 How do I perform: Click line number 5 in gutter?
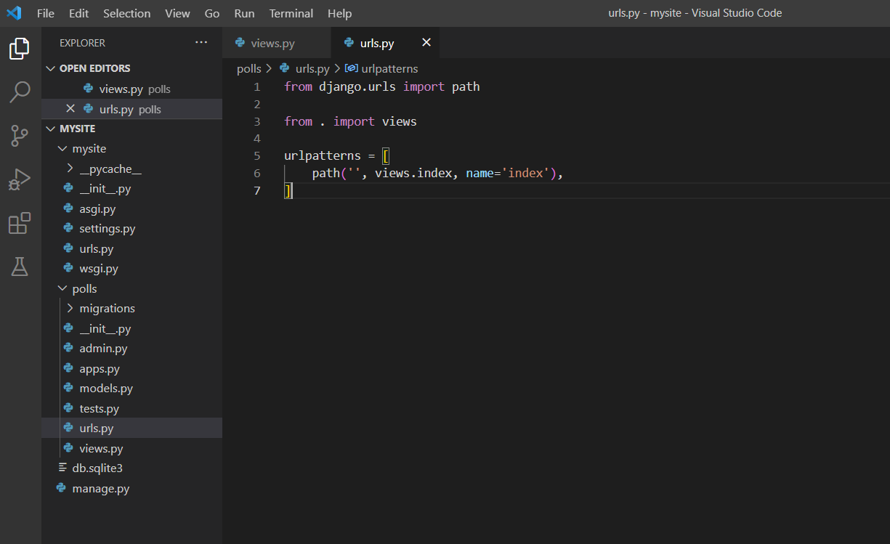[x=256, y=155]
